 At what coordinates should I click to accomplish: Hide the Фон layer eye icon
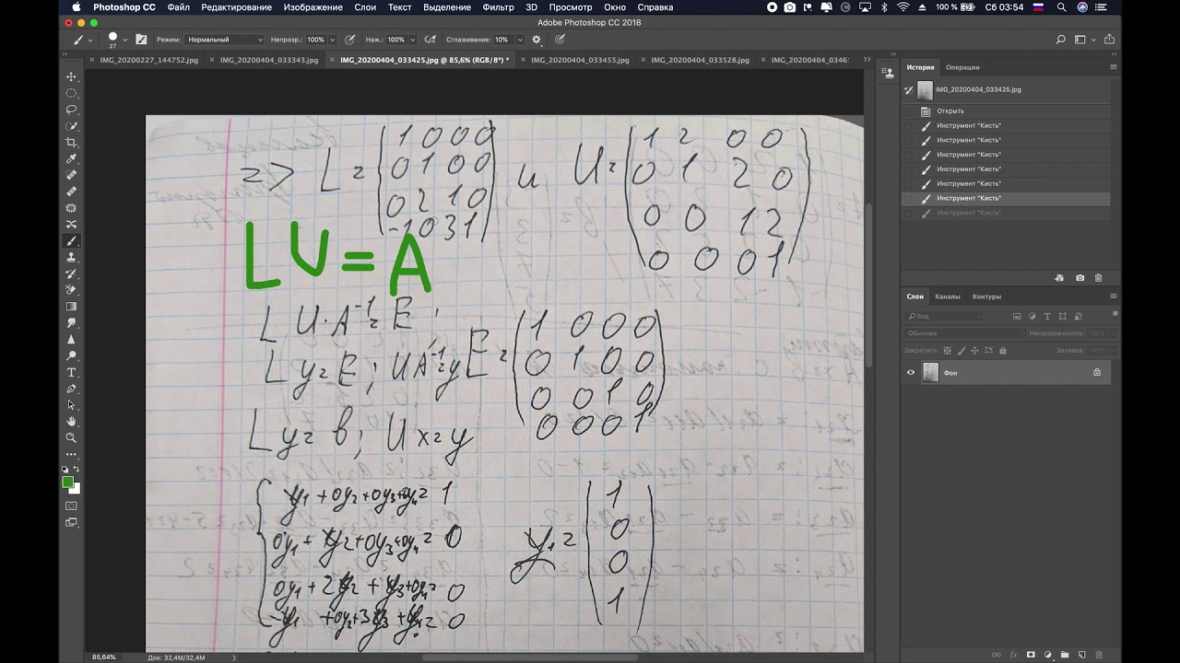point(911,373)
